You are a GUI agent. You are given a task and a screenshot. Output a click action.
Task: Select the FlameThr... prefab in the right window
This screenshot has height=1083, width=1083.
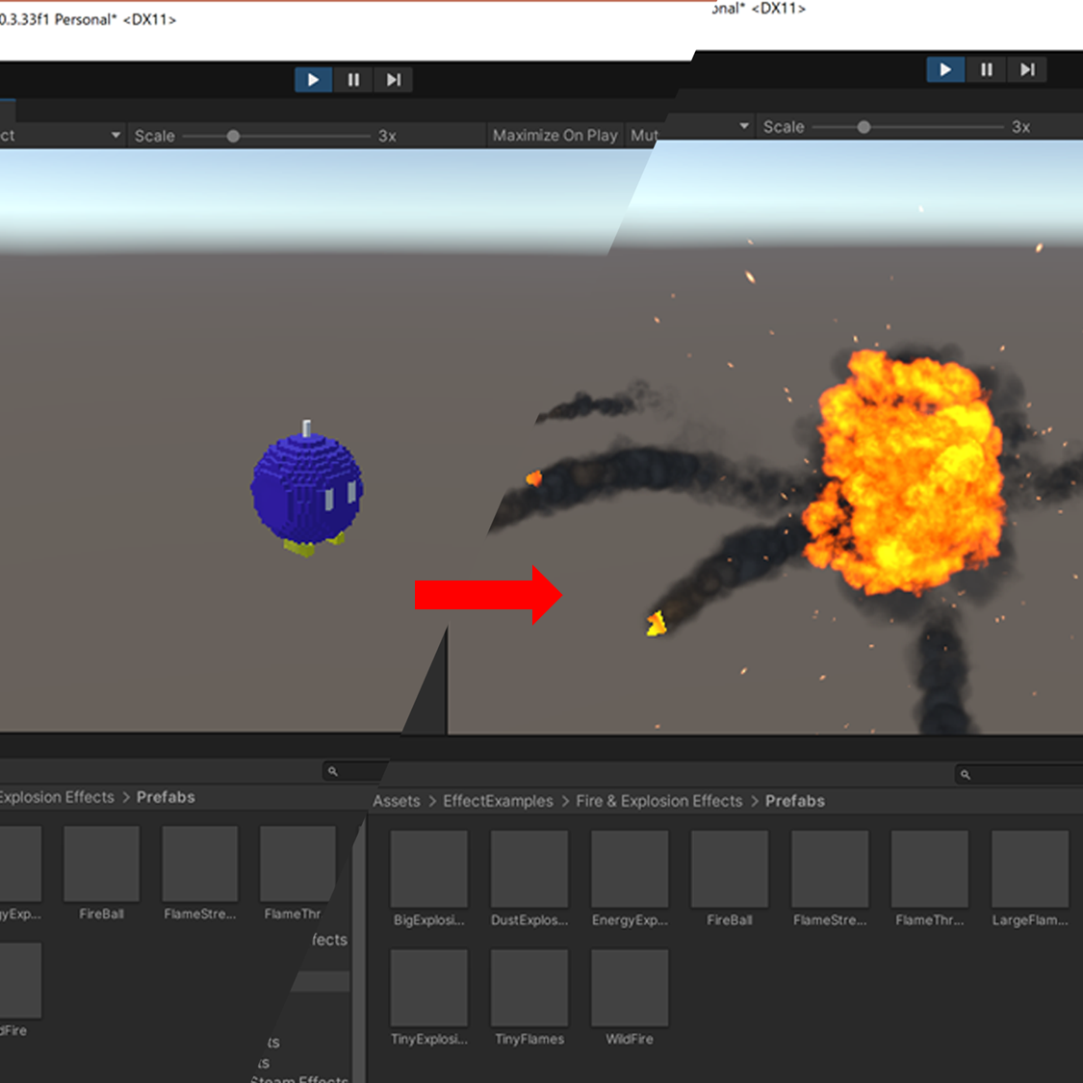click(930, 879)
